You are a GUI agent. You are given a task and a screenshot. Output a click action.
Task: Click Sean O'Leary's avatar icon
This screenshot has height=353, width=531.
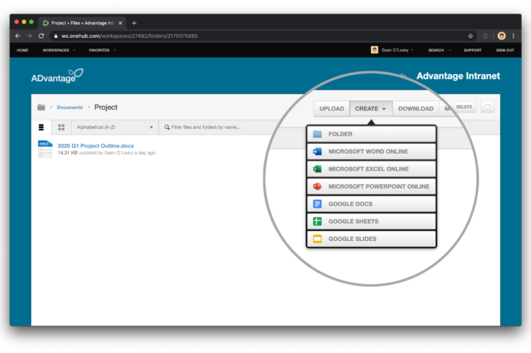374,50
